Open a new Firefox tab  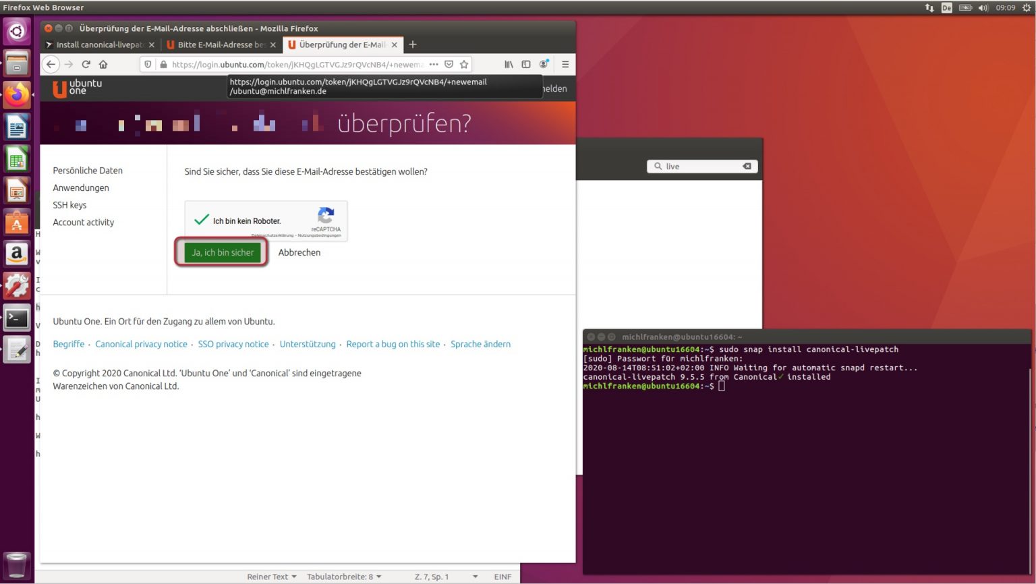click(413, 45)
